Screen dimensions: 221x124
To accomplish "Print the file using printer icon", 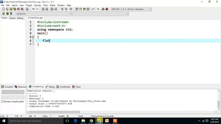I will click(27, 9).
